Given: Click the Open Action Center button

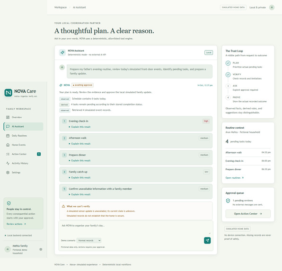Looking at the screenshot, I should pyautogui.click(x=248, y=214).
